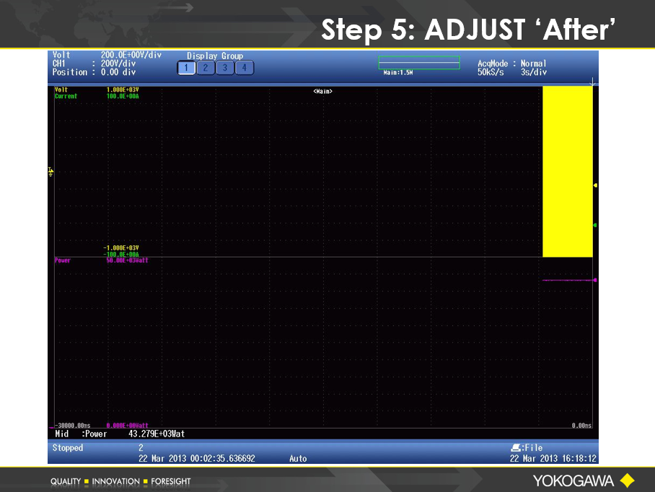The image size is (655, 492).
Task: Click the Yokogawa diamond logo
Action: 627,480
